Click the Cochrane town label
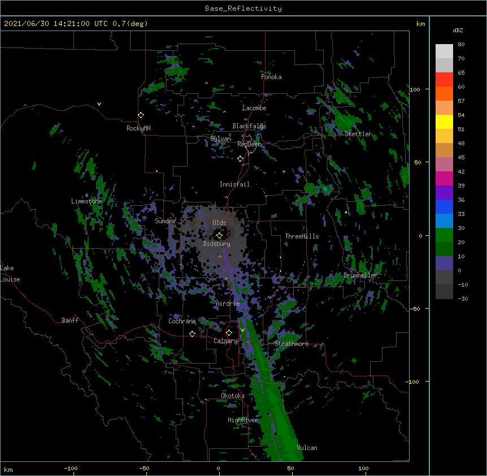This screenshot has width=487, height=476. pyautogui.click(x=182, y=321)
